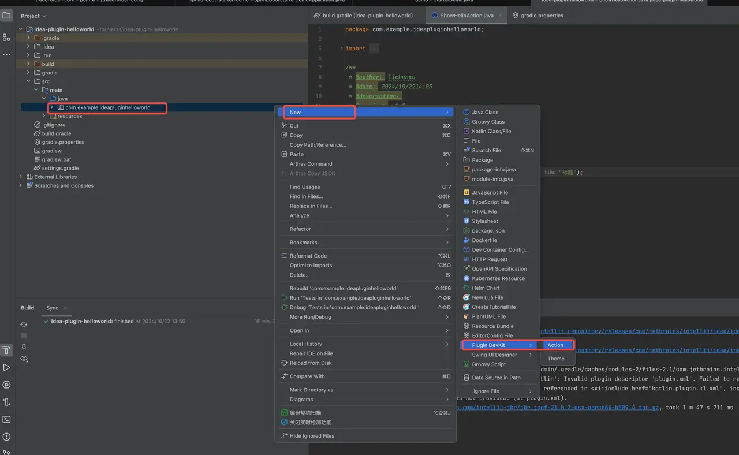Expand the build folder
This screenshot has width=739, height=455.
tap(28, 64)
